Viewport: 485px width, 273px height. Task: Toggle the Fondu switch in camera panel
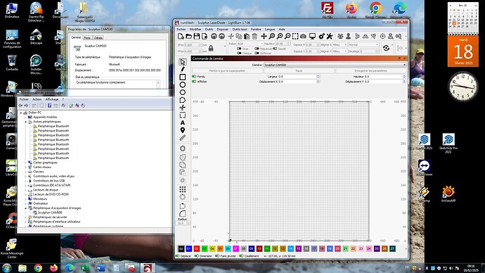tap(194, 77)
